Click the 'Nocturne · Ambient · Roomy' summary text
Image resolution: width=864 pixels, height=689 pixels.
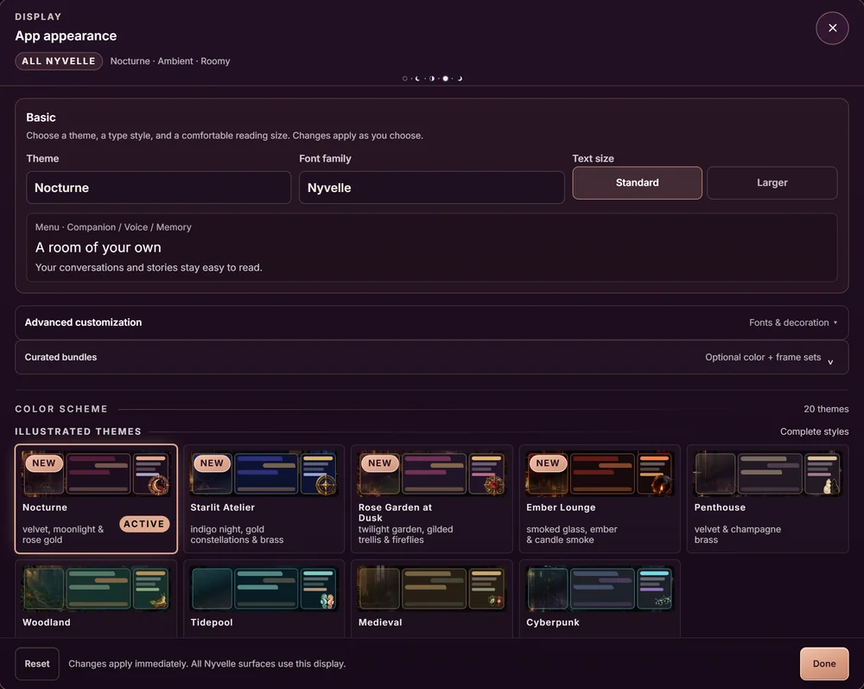pos(169,61)
